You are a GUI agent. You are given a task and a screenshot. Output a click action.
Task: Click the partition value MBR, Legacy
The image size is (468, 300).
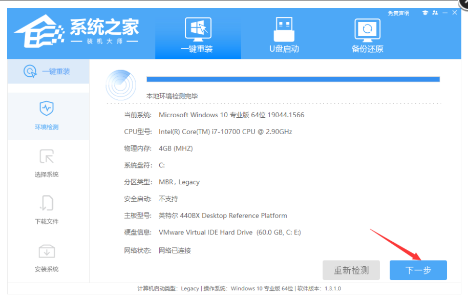tap(179, 182)
